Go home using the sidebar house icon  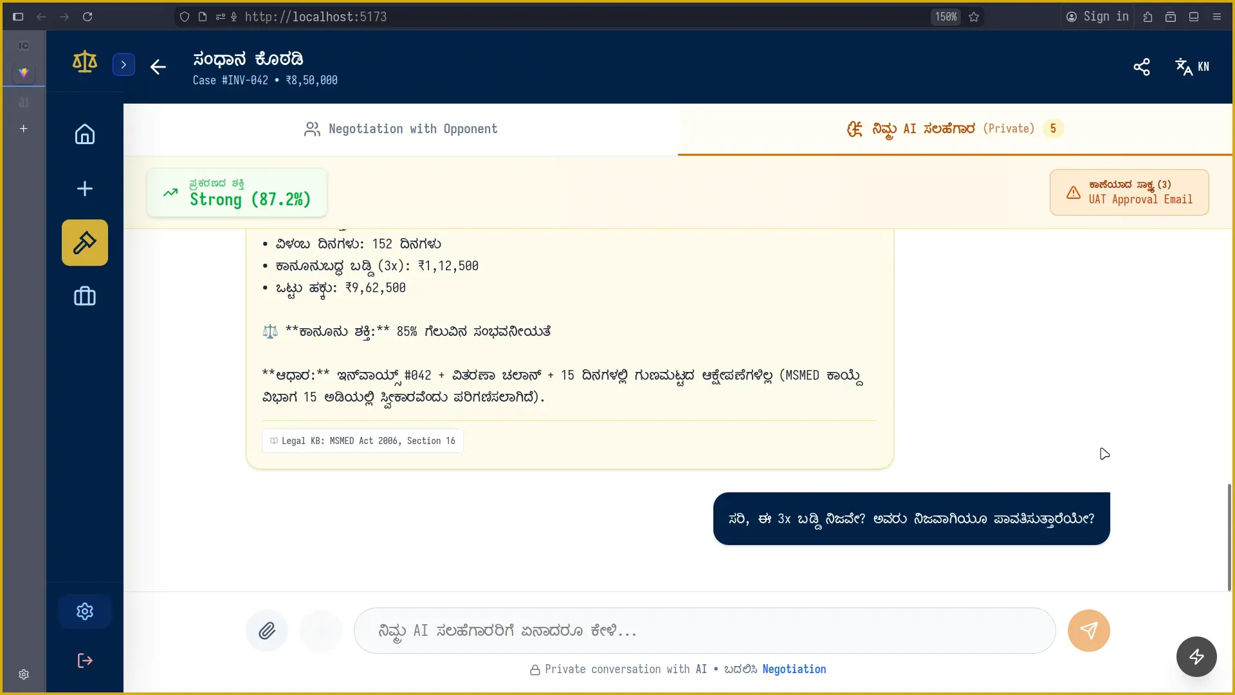point(84,134)
